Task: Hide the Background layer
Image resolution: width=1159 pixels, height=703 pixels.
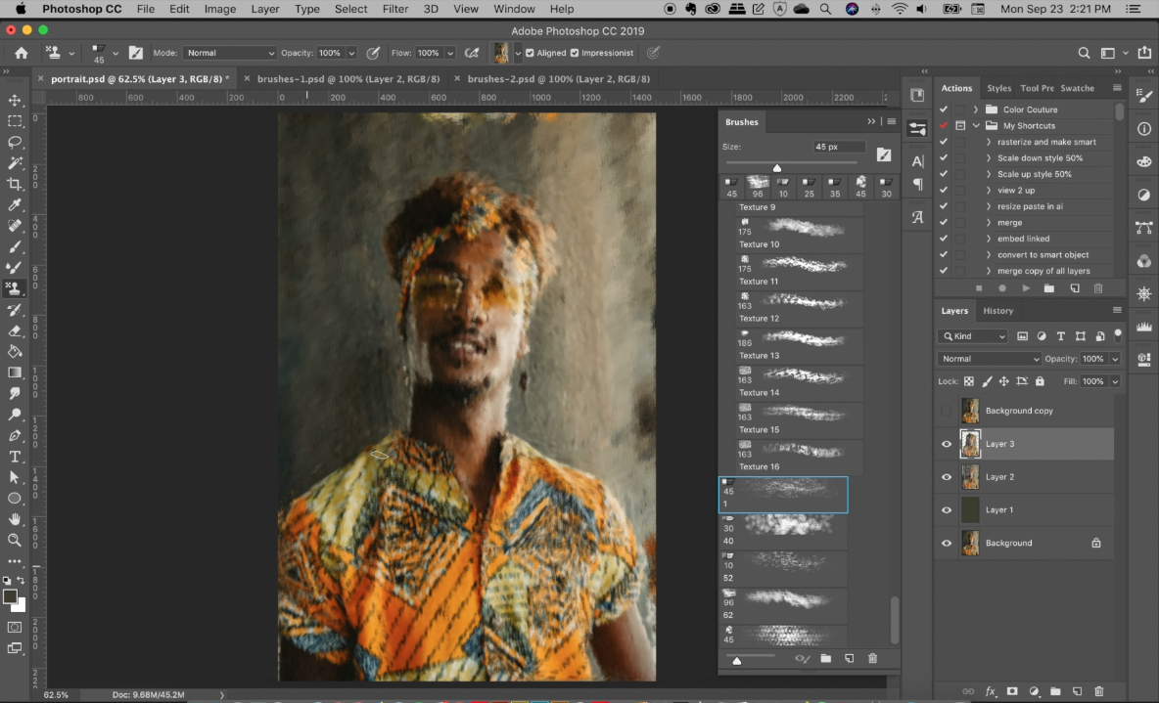Action: (x=947, y=543)
